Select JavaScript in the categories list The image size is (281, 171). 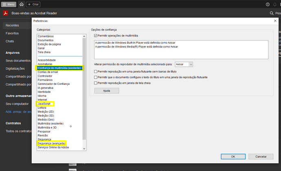coord(44,104)
